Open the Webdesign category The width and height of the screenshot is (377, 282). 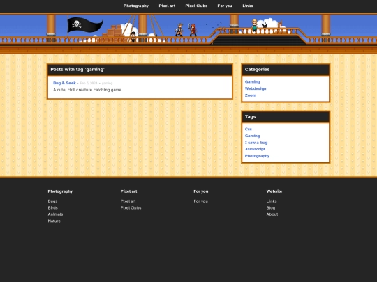[256, 88]
